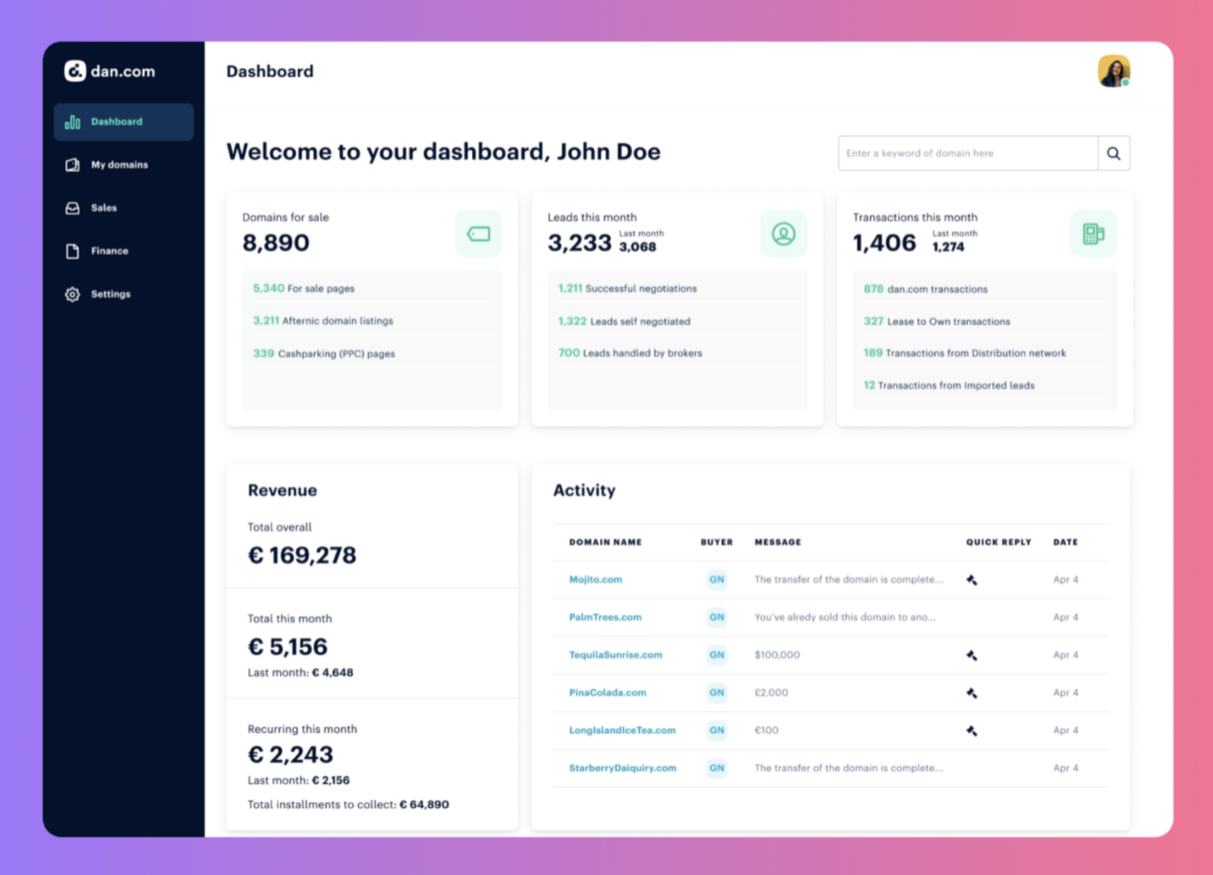Open Settings from the sidebar
The width and height of the screenshot is (1213, 875).
(110, 294)
